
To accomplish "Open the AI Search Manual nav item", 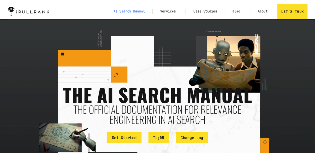I will 129,11.
